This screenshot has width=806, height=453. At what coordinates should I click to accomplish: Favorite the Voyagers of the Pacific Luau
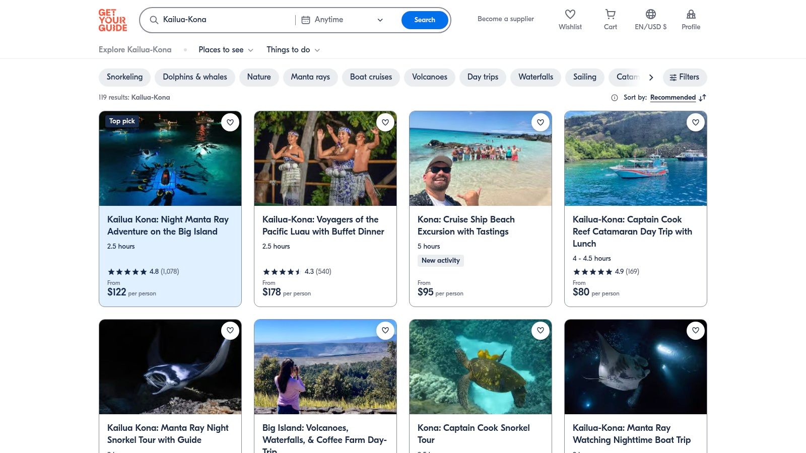(385, 122)
